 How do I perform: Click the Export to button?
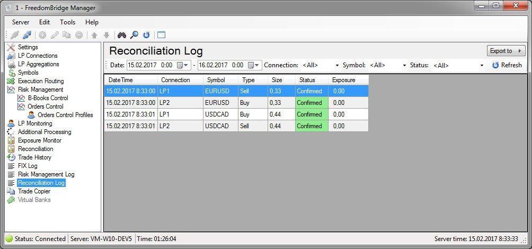tap(506, 51)
